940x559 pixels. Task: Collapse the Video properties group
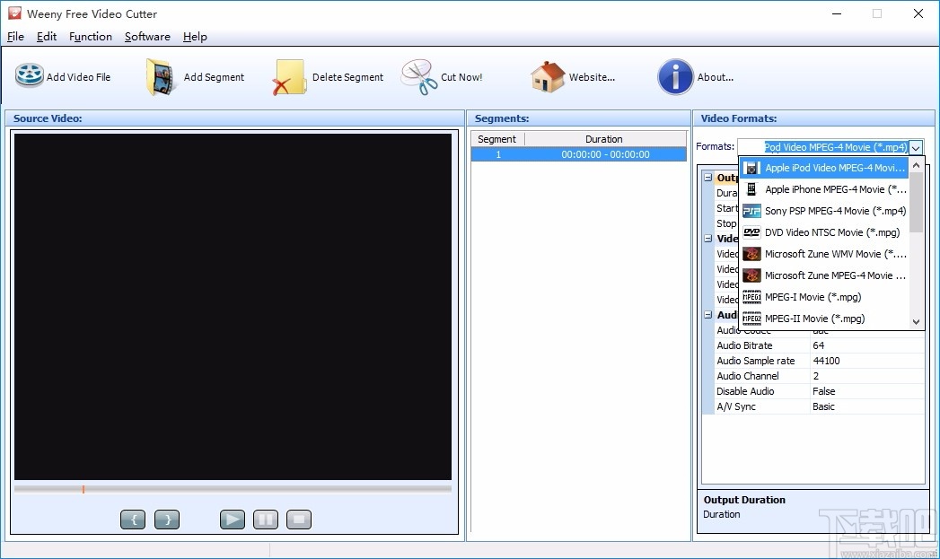pos(708,239)
